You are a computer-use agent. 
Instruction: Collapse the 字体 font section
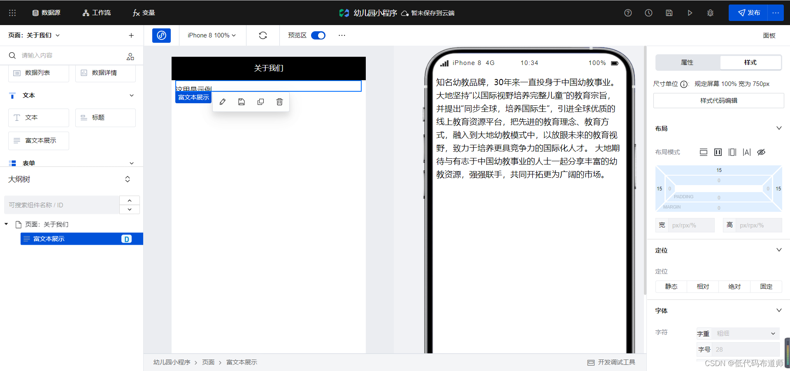(779, 311)
